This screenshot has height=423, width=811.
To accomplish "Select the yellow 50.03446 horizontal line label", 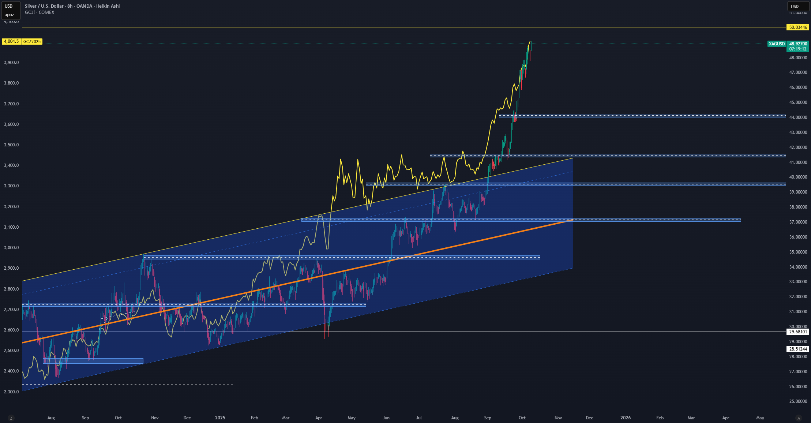I will [798, 27].
